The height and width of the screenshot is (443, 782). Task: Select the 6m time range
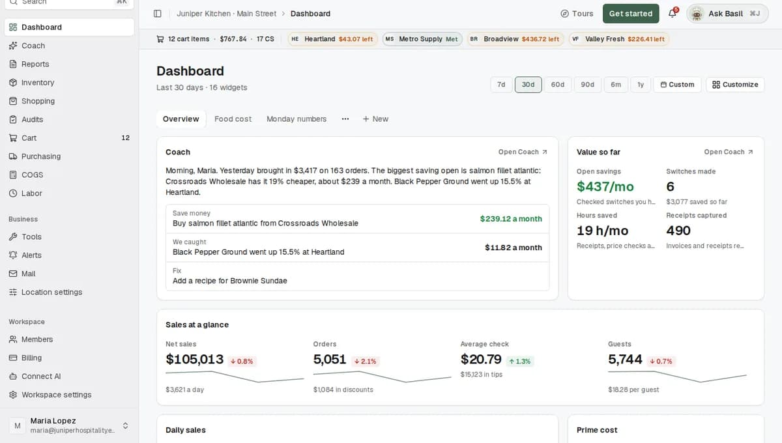pos(616,85)
